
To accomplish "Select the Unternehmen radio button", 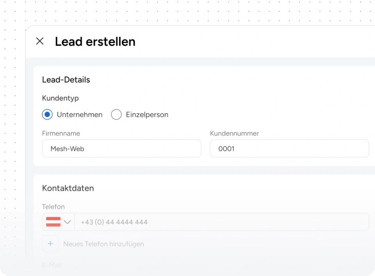I will [47, 115].
